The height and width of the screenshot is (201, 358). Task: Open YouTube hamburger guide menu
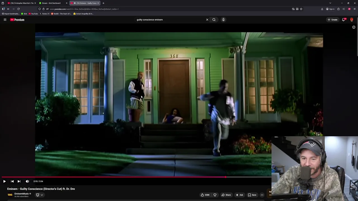point(5,20)
